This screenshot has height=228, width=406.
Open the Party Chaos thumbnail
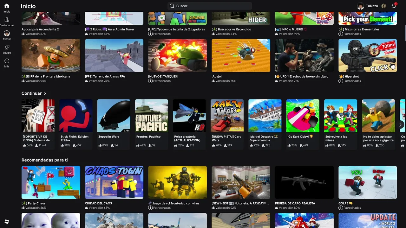[x=51, y=182]
